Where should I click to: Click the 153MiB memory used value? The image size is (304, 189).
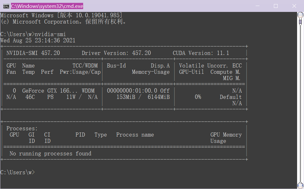[x=126, y=97]
